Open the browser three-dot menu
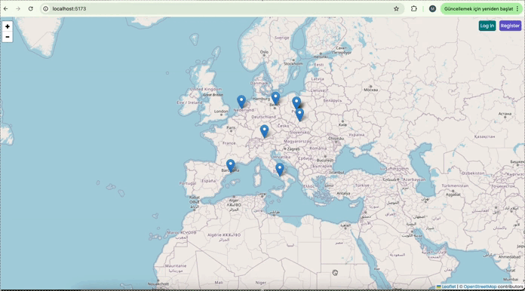Viewport: 525px width, 291px height. (x=517, y=9)
